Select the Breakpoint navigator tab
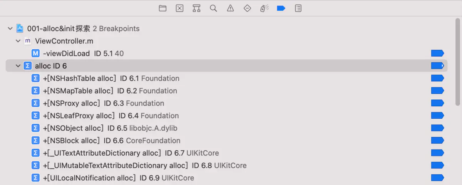Screen dimensions: 462x185 point(281,8)
